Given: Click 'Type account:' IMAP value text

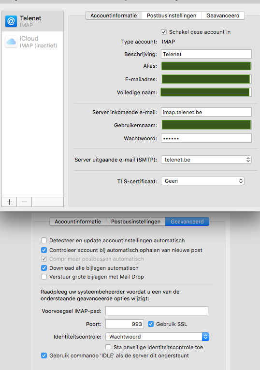Looking at the screenshot, I should (x=168, y=42).
